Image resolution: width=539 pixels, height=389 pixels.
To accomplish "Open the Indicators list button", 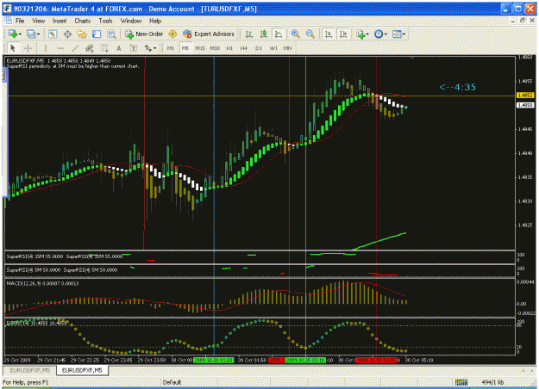I will point(360,34).
